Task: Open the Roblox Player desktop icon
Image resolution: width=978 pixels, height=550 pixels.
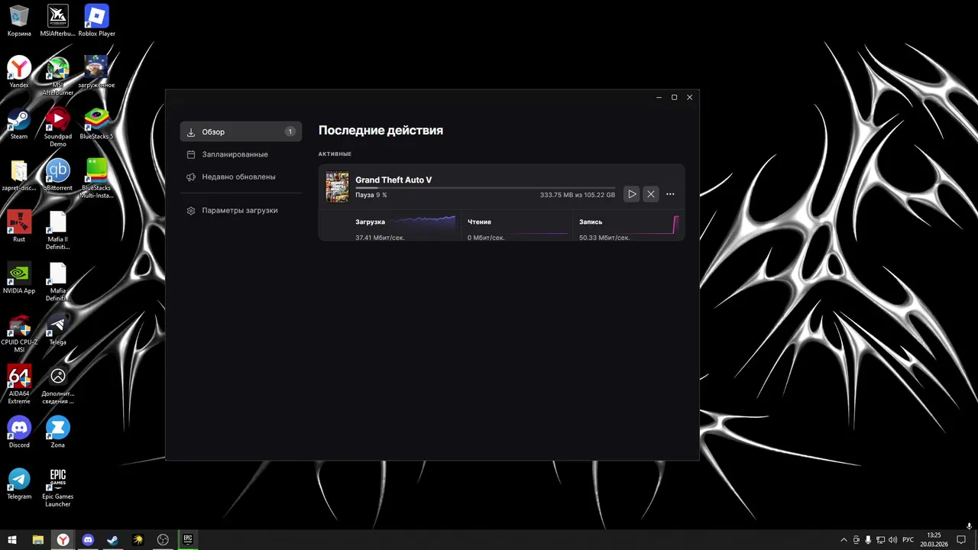Action: (96, 21)
